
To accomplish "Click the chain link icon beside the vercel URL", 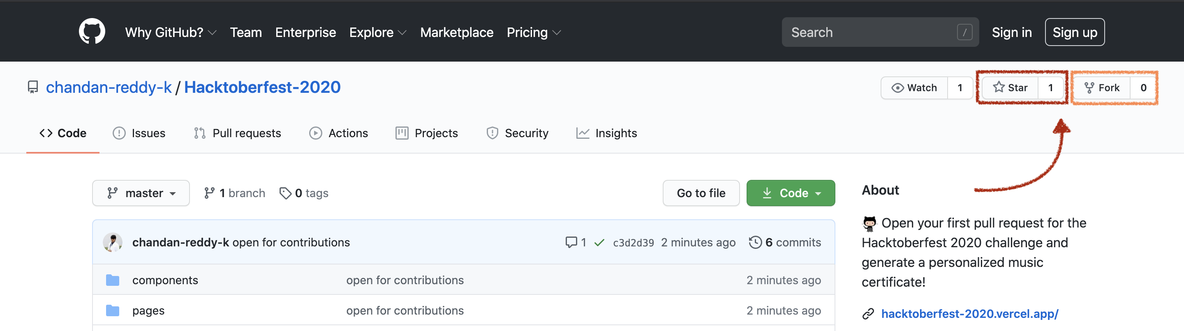I will 868,314.
